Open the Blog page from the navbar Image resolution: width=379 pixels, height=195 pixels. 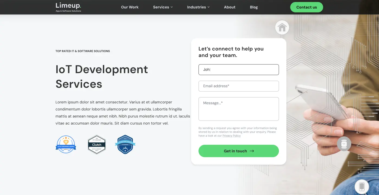pyautogui.click(x=254, y=7)
